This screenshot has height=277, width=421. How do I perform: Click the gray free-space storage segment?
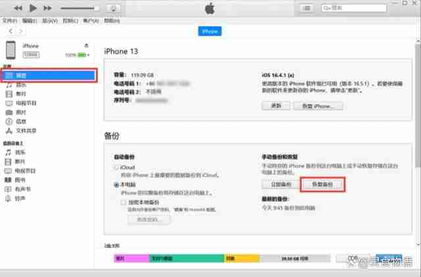(295, 259)
